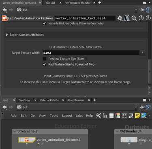Add a new tab in the parameter pane

pos(100,3)
